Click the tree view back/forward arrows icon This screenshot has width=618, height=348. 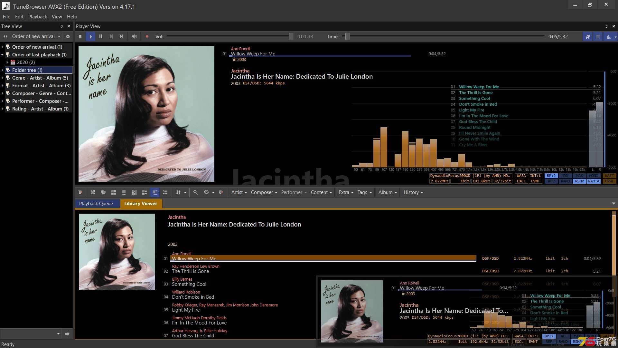(5, 36)
